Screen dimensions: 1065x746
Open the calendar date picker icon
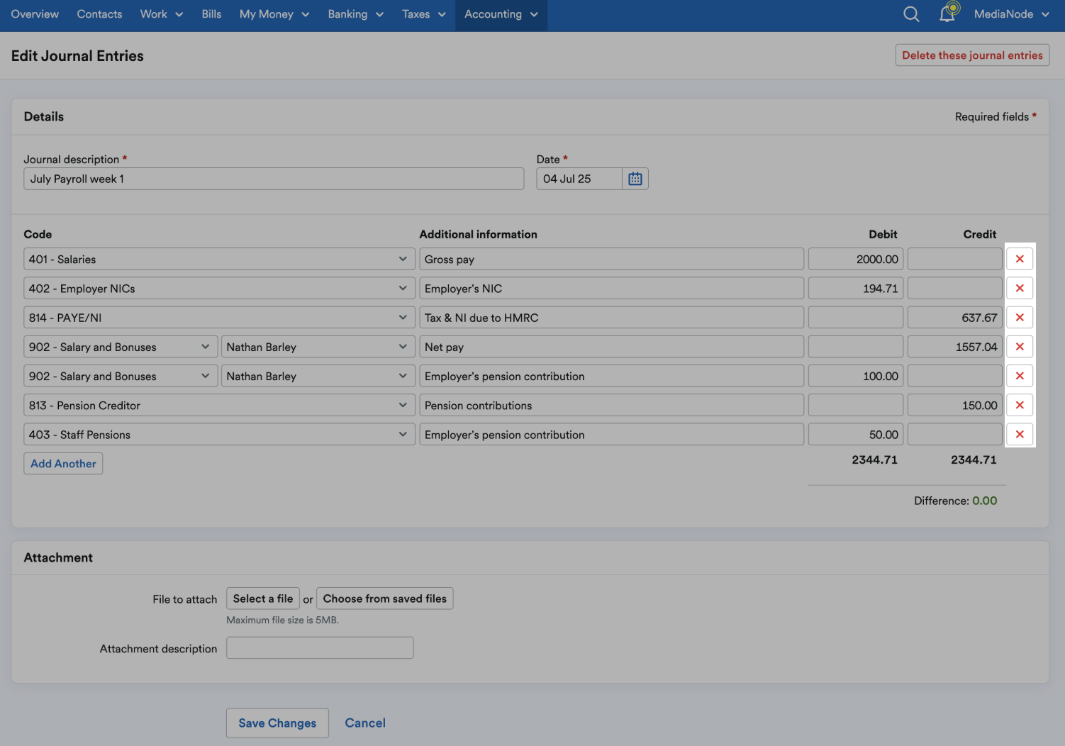pos(635,179)
